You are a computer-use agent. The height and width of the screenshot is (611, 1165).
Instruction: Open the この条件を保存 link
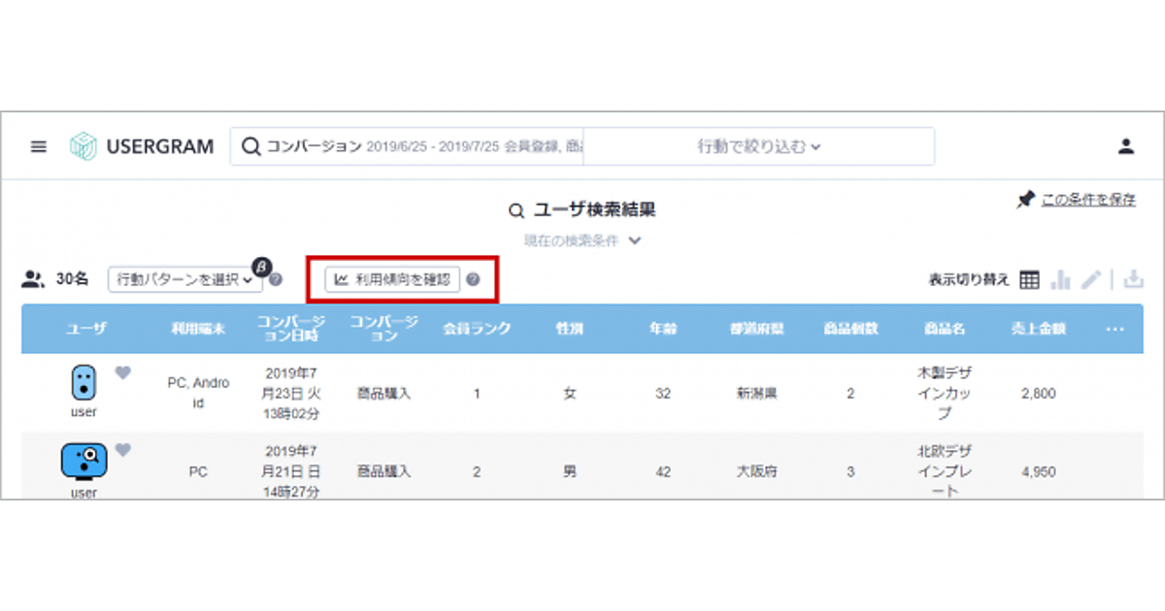[x=1088, y=200]
